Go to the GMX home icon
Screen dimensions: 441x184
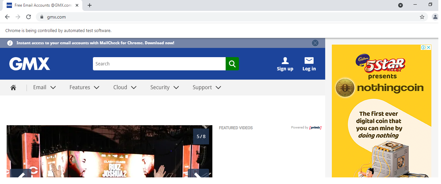13,88
